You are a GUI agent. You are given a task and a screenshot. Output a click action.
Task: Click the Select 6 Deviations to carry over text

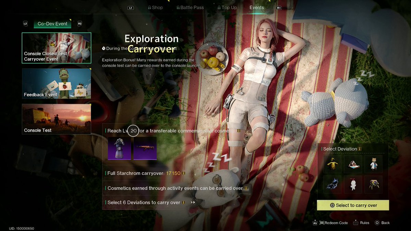(144, 202)
